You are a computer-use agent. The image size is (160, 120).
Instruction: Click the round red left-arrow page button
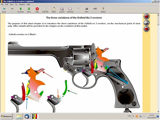[x=146, y=17]
